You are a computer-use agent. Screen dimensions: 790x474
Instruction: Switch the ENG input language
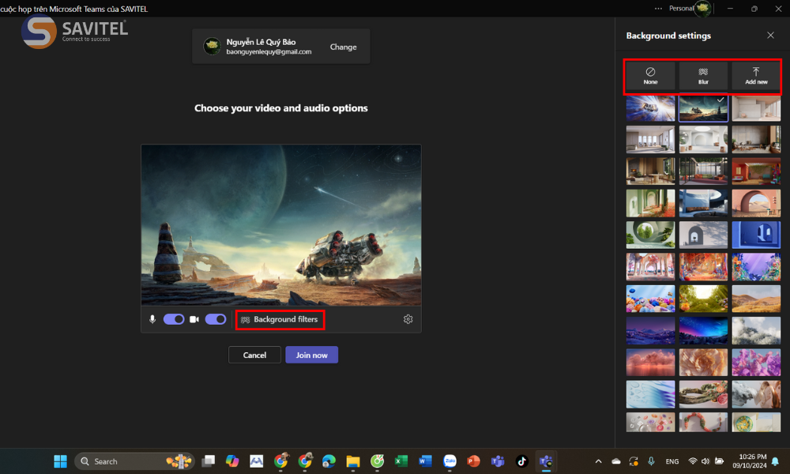(x=672, y=461)
